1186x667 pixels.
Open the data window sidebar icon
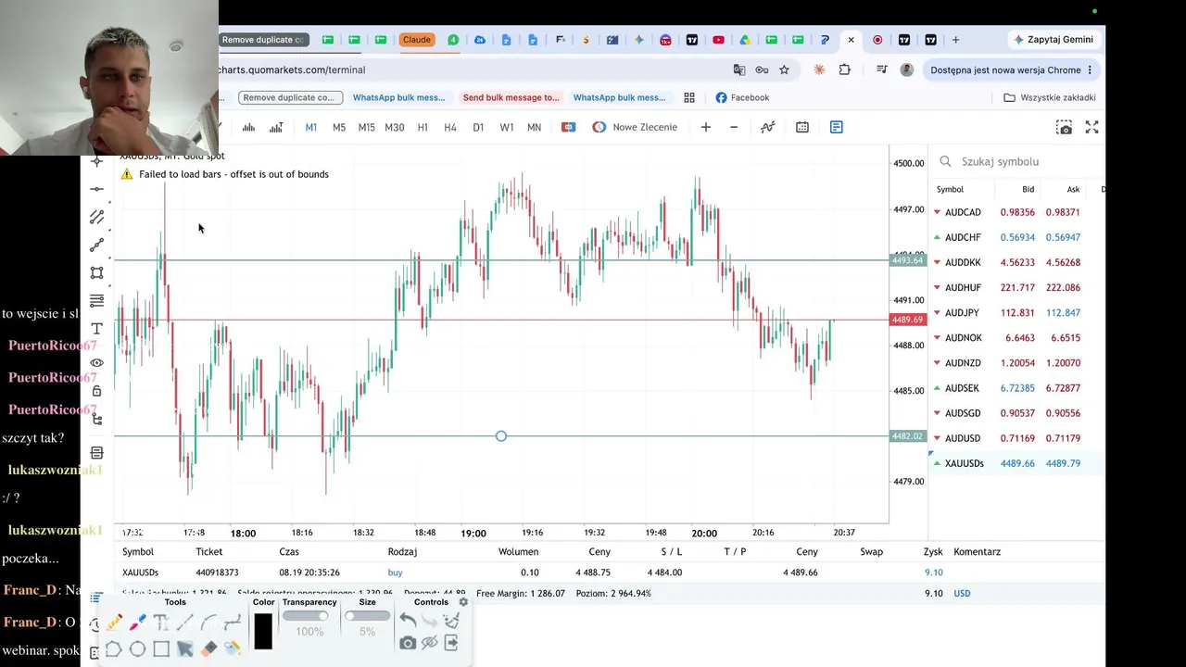tap(97, 453)
